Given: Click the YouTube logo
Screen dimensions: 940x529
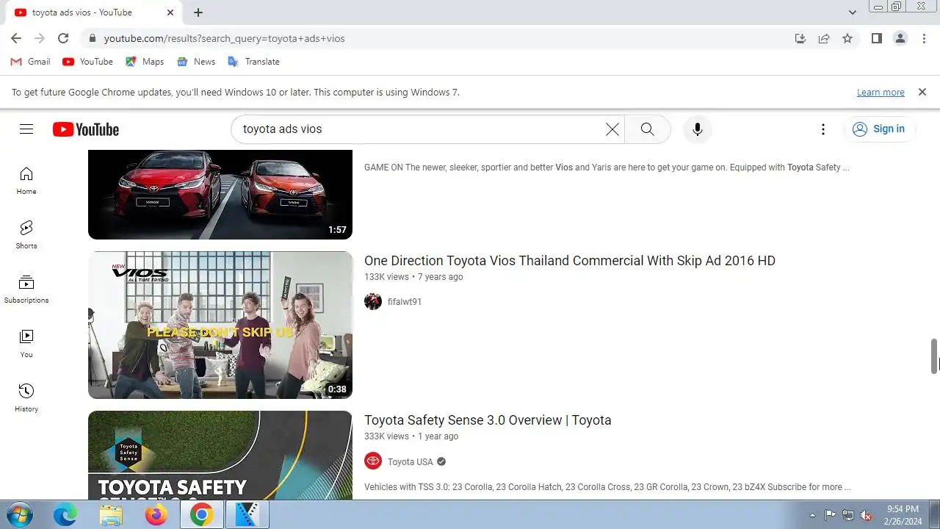Looking at the screenshot, I should (86, 129).
